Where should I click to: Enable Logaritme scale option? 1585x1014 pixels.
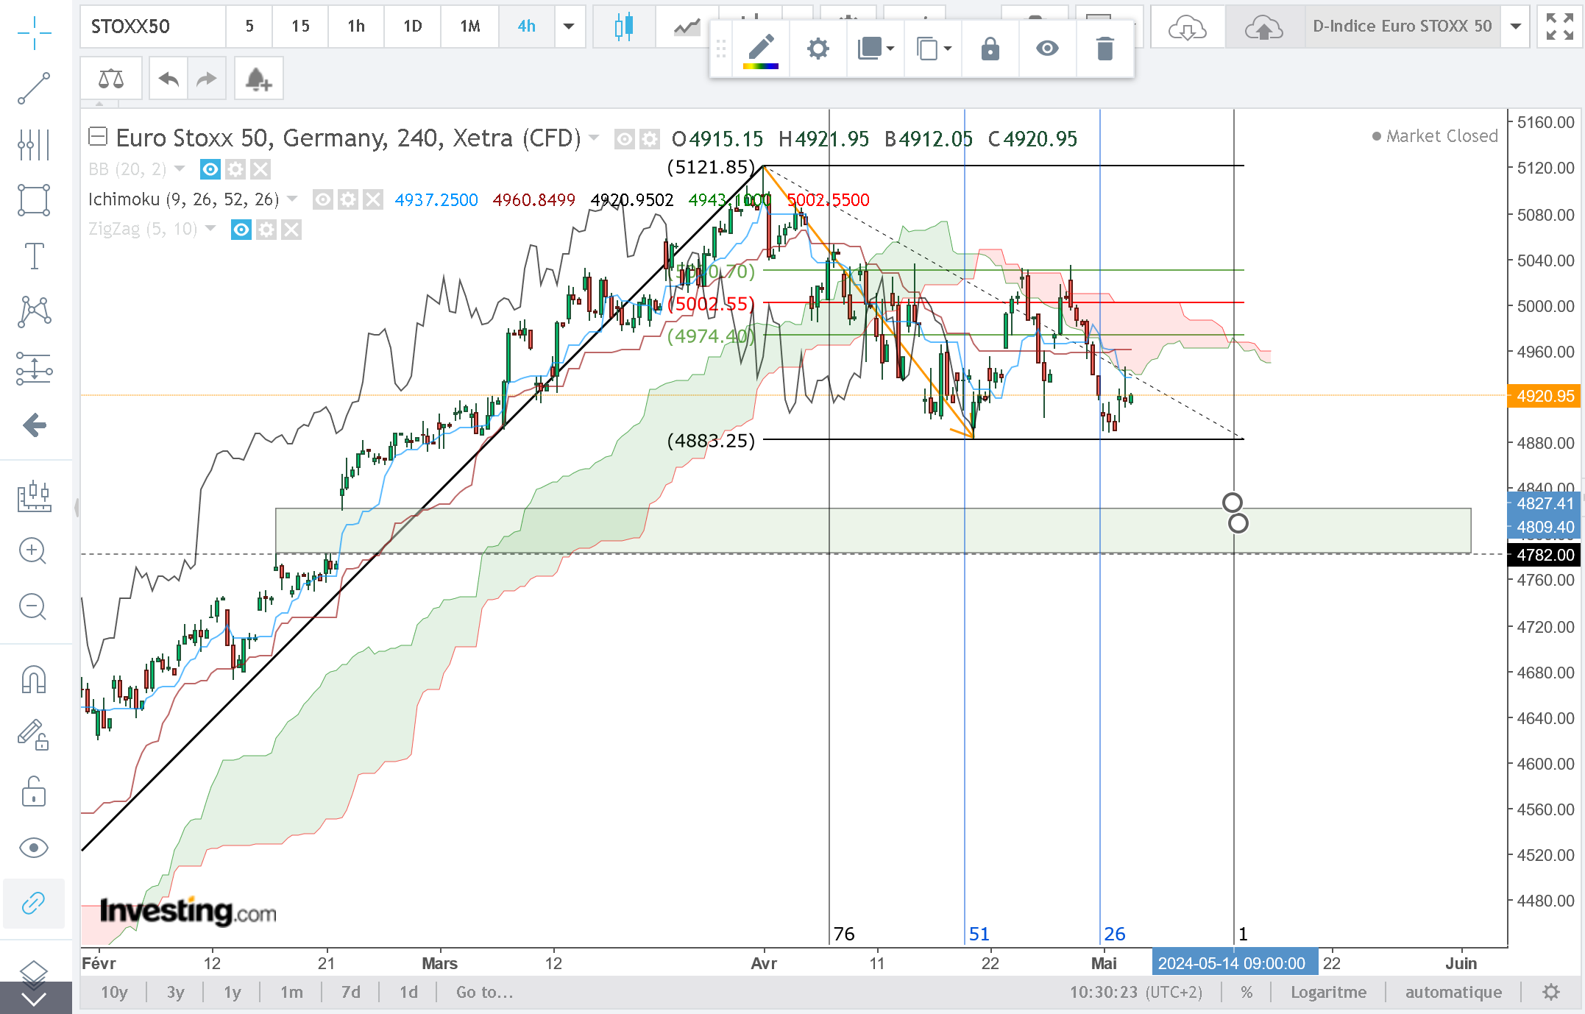pos(1328,992)
